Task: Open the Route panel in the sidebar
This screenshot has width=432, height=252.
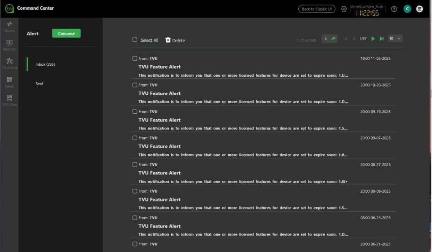Action: (x=9, y=25)
